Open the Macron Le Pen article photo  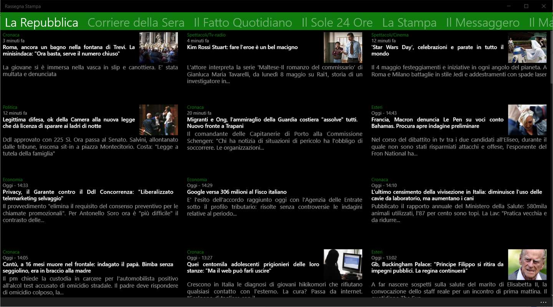click(527, 120)
